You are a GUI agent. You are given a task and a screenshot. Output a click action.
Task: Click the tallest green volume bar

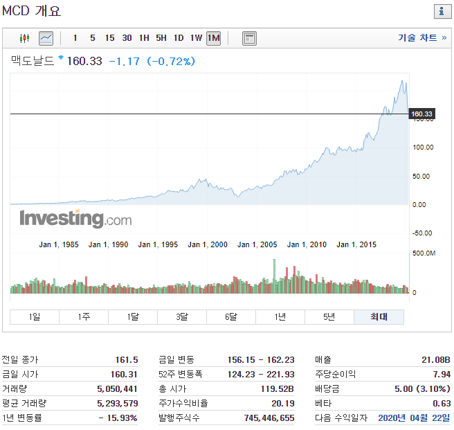[274, 276]
